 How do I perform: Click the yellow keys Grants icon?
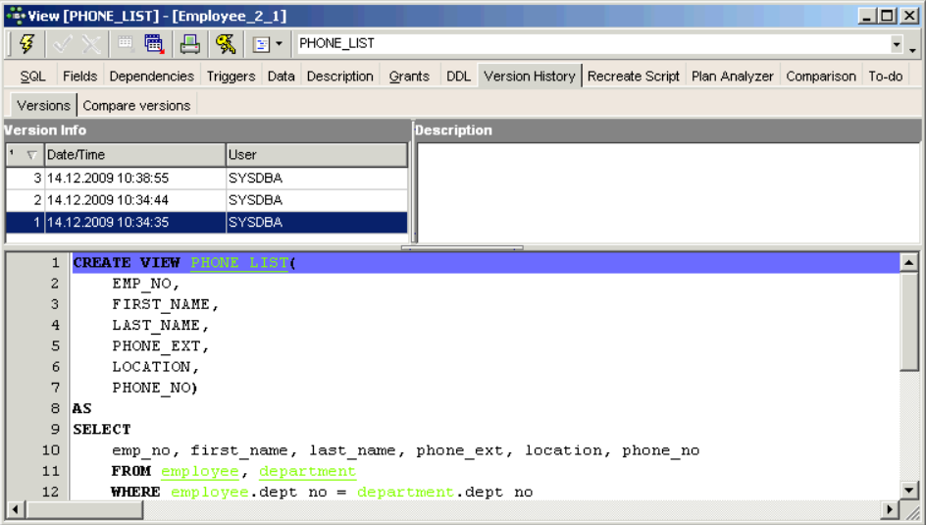[x=226, y=44]
